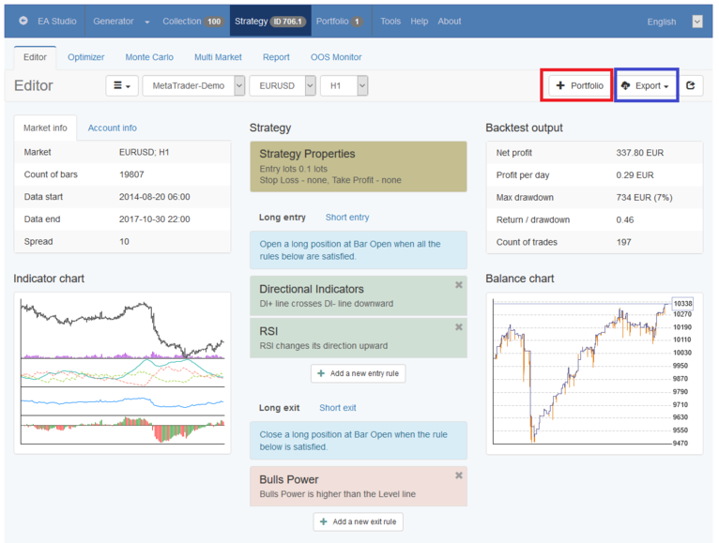Open the MetaTrader-Demo data source dropdown
Viewport: 719px width, 543px height.
[193, 85]
